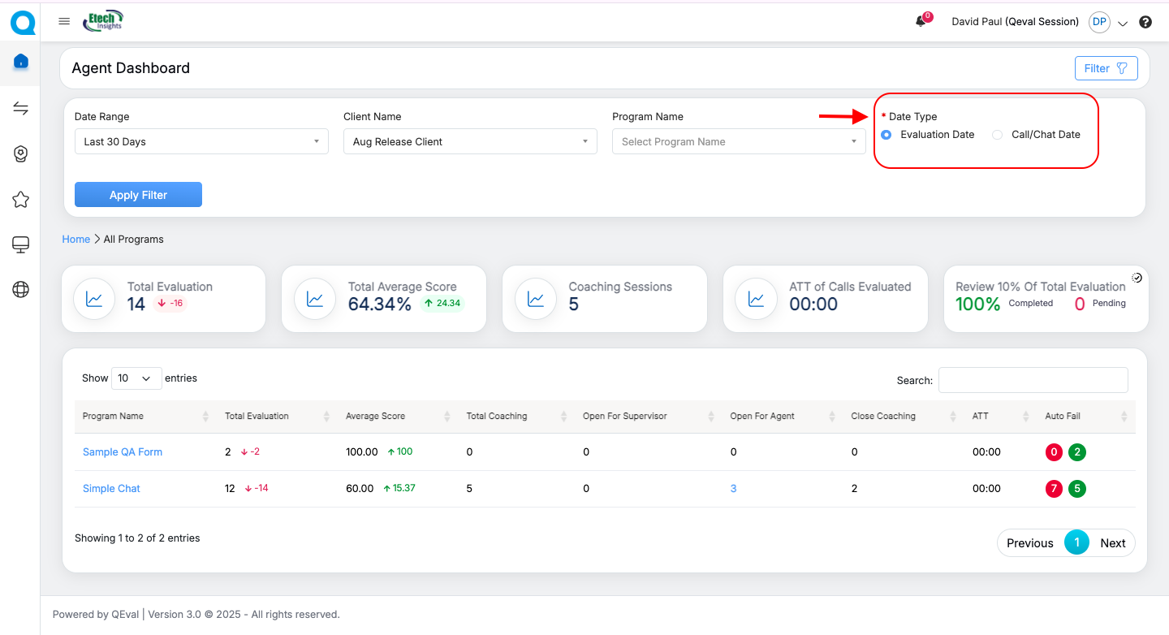Click the help question mark icon
Image resolution: width=1169 pixels, height=635 pixels.
(1145, 23)
